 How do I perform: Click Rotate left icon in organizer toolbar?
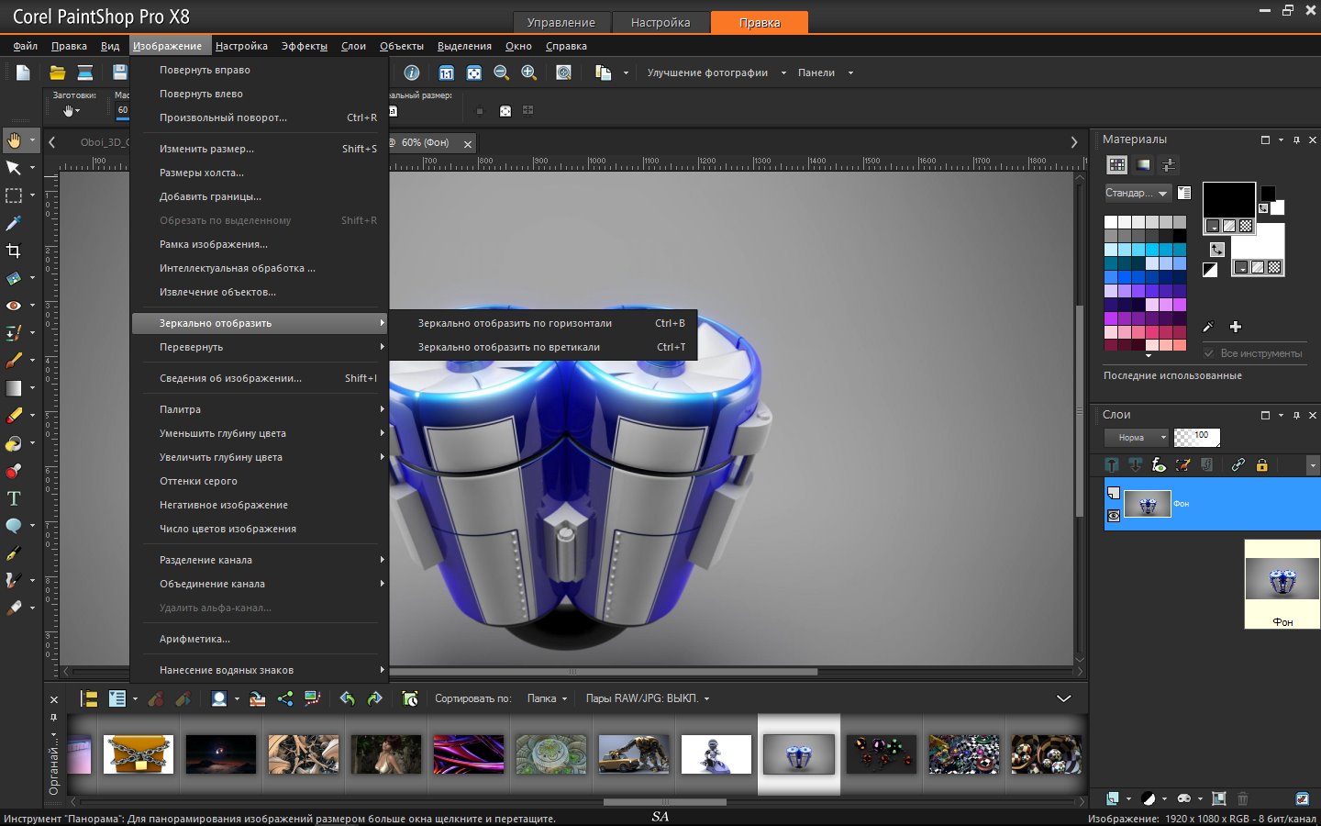[x=347, y=698]
